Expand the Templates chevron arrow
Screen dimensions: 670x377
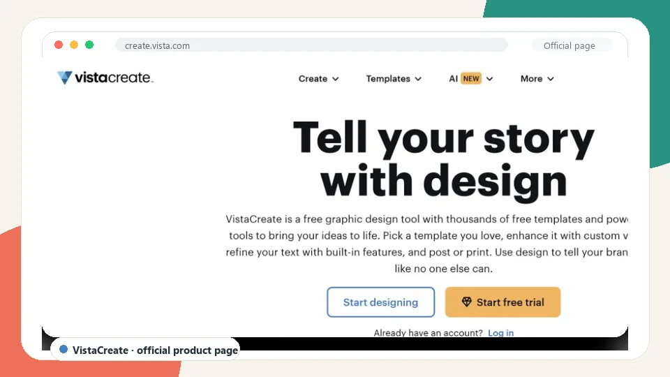click(x=418, y=79)
